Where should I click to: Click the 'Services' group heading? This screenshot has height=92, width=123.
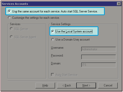(15, 24)
